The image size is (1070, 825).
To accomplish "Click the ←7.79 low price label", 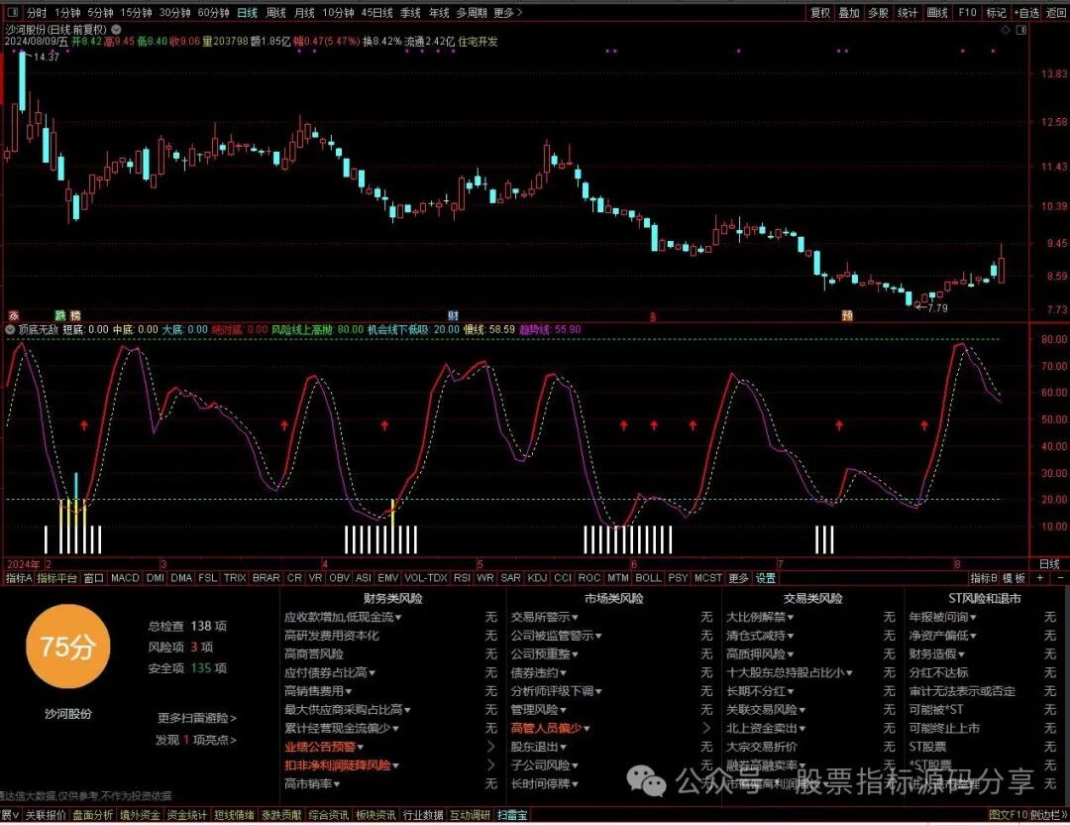I will pyautogui.click(x=932, y=308).
